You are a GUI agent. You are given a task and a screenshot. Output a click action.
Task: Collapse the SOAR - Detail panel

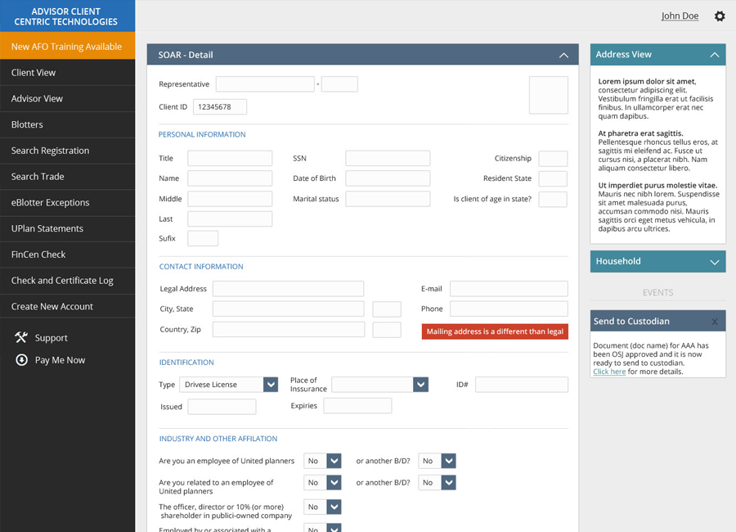pos(563,55)
